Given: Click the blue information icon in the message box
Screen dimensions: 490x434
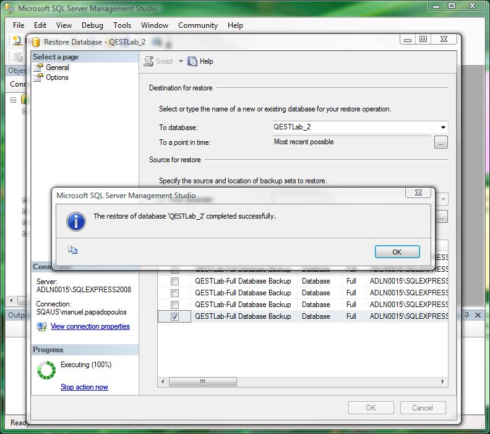Looking at the screenshot, I should [x=75, y=221].
